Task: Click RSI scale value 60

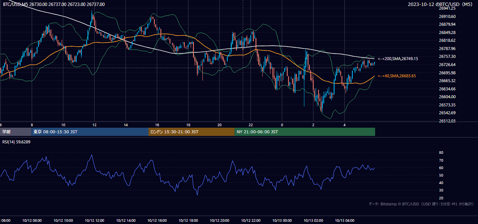Action: [x=441, y=168]
